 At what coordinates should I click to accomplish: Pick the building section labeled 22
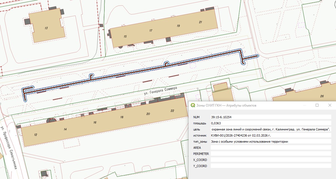click(172, 111)
